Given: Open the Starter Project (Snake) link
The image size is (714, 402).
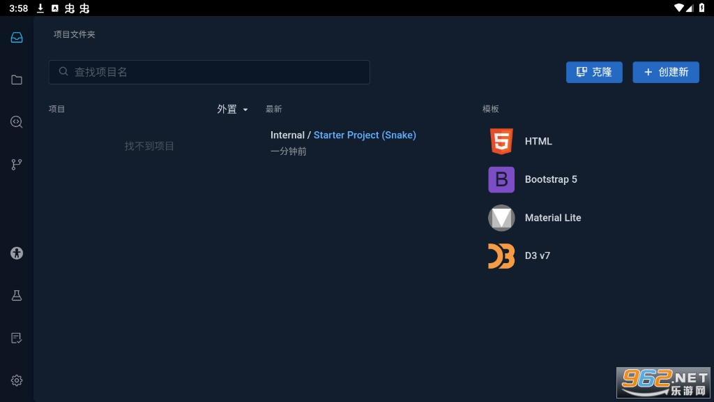Looking at the screenshot, I should (x=365, y=135).
